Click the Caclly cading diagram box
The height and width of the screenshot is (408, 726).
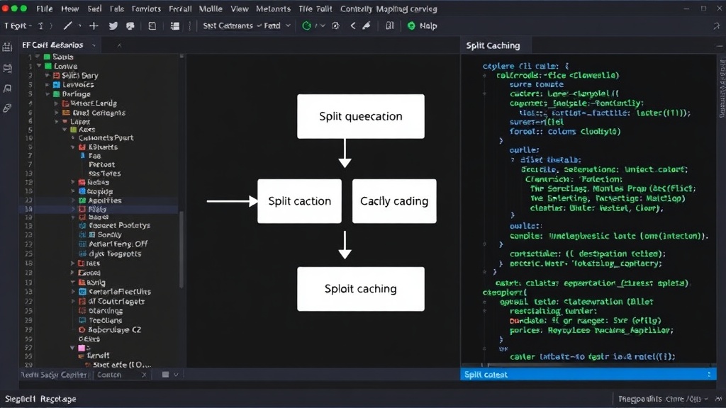point(394,201)
